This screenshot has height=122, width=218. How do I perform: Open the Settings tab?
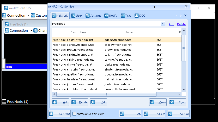pos(93,16)
